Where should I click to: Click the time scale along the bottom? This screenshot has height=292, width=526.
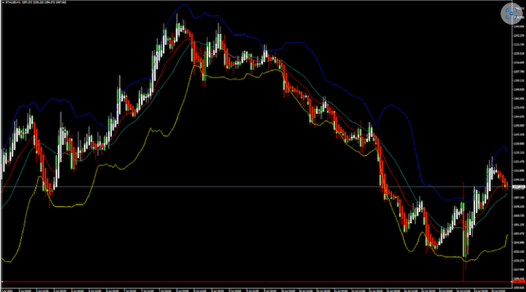[x=256, y=290]
